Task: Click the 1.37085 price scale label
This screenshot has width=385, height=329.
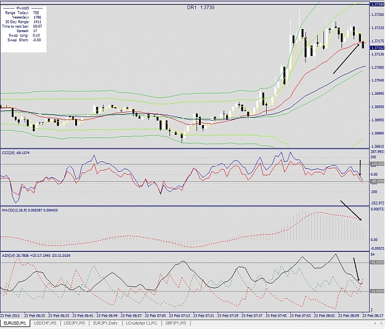Action: pyautogui.click(x=378, y=67)
